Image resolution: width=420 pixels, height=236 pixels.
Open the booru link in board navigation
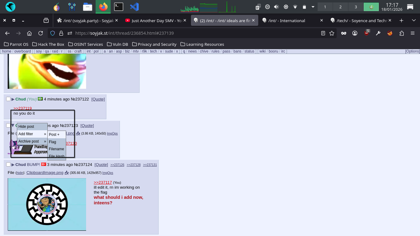click(273, 51)
